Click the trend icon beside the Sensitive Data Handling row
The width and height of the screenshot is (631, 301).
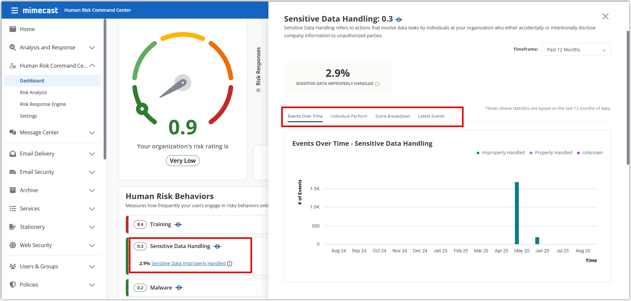pyautogui.click(x=217, y=246)
